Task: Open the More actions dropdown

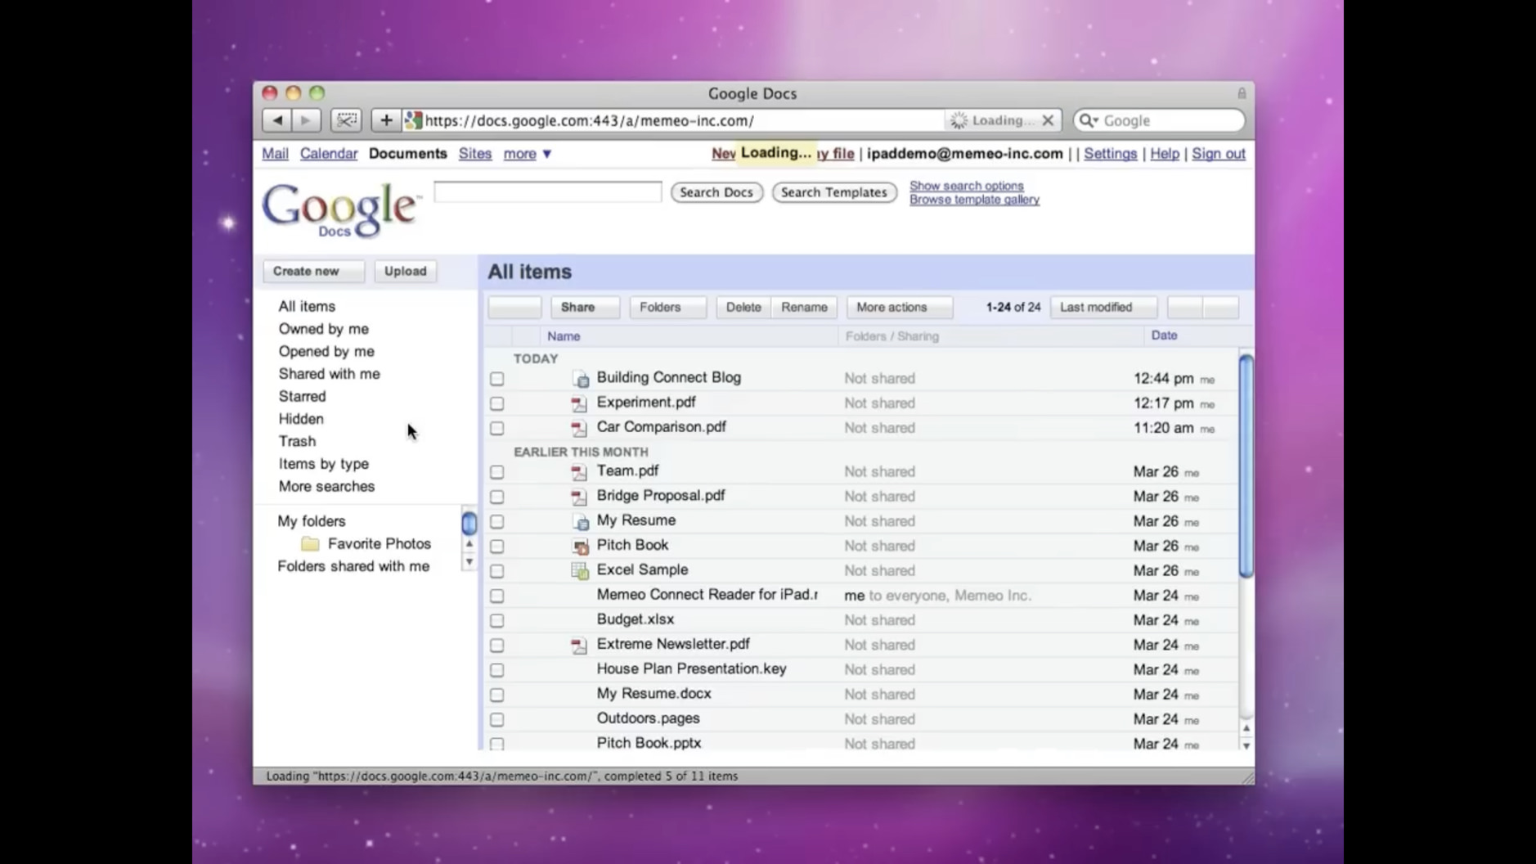Action: (899, 307)
